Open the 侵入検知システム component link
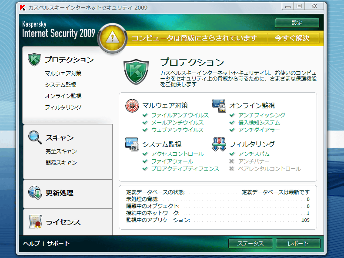 pos(259,122)
